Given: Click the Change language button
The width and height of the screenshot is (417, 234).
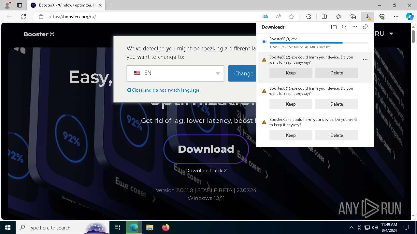Looking at the screenshot, I should (x=242, y=73).
